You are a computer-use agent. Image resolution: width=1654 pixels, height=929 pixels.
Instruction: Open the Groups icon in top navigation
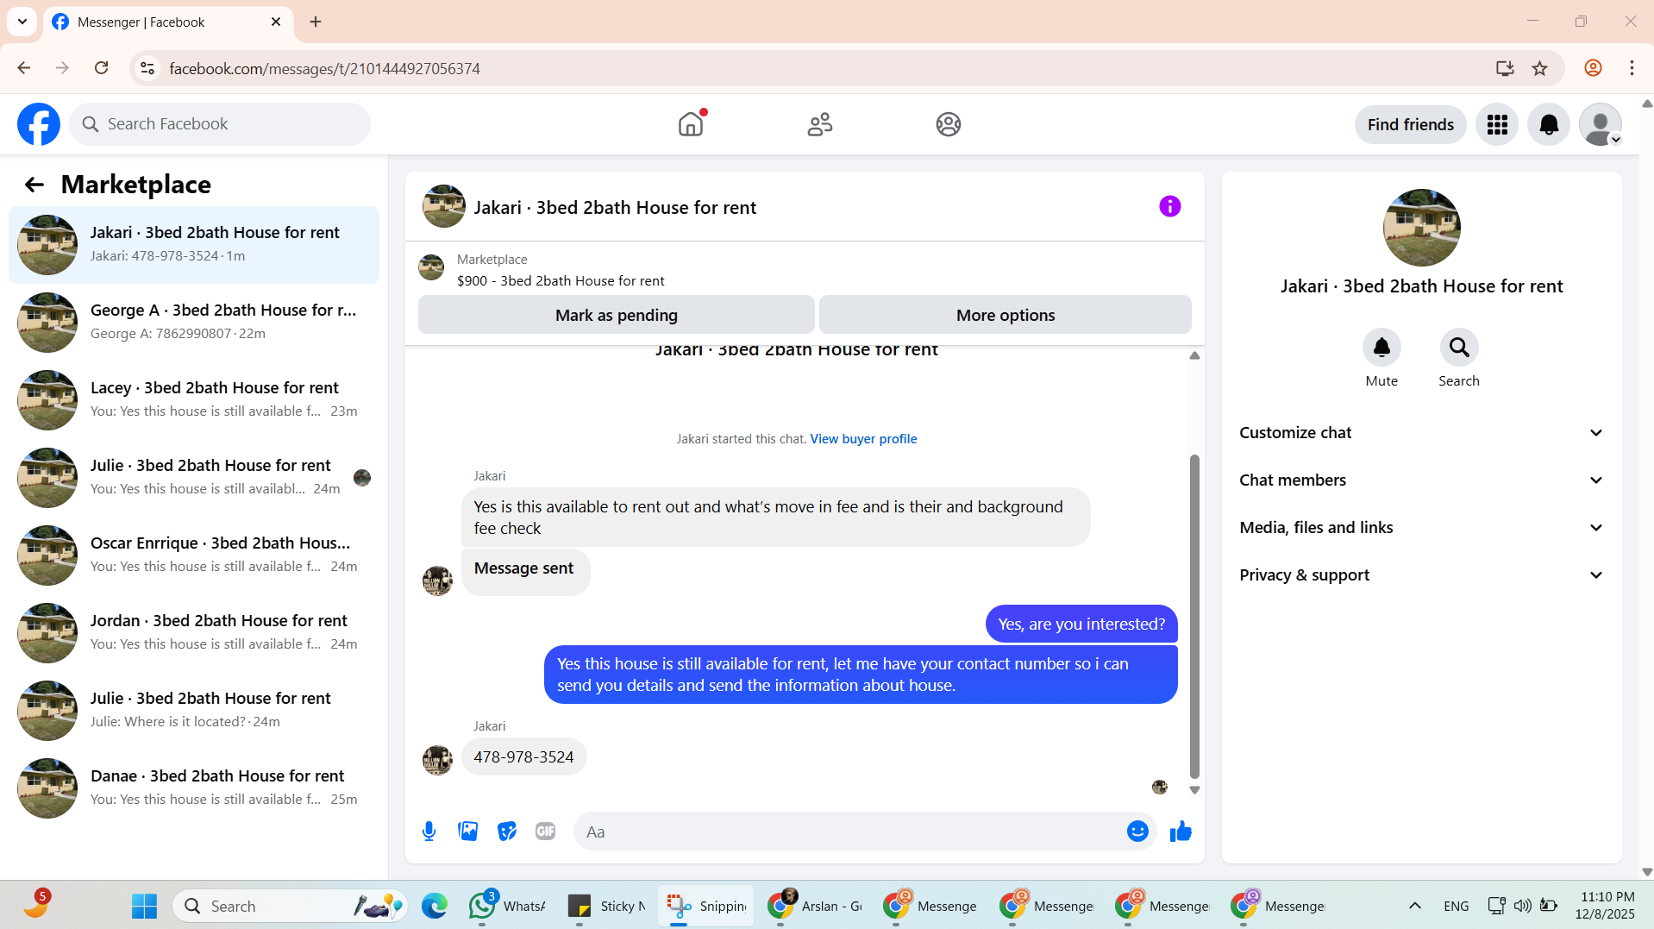pyautogui.click(x=949, y=124)
